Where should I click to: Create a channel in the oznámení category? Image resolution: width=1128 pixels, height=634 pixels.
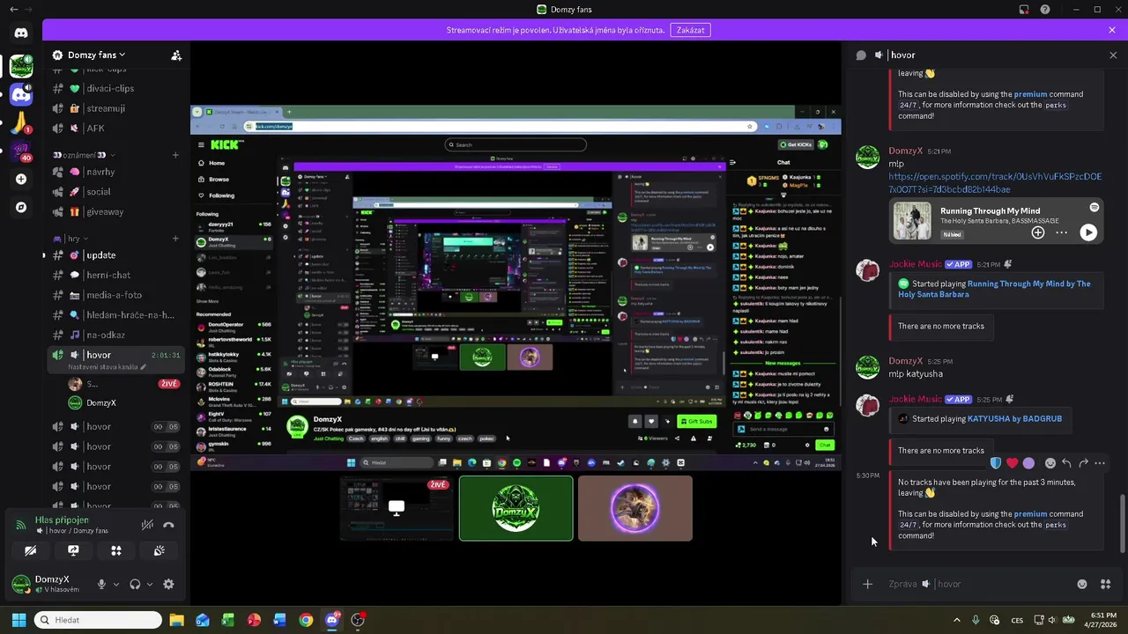[175, 155]
